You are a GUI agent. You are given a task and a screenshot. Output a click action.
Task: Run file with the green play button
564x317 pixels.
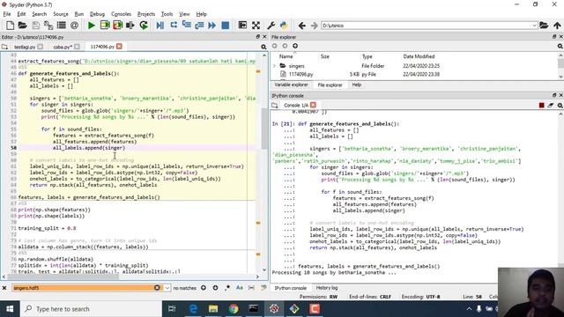[x=92, y=26]
